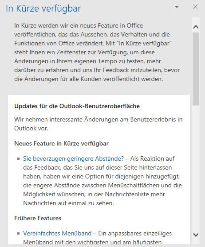
Task: Open the task pane options dropdown arrow
Action: point(177,7)
